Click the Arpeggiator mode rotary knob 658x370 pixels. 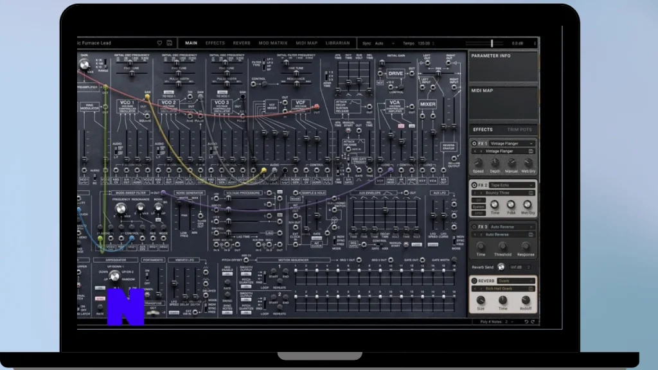(114, 276)
